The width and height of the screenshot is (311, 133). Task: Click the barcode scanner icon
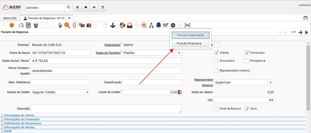tap(187, 25)
